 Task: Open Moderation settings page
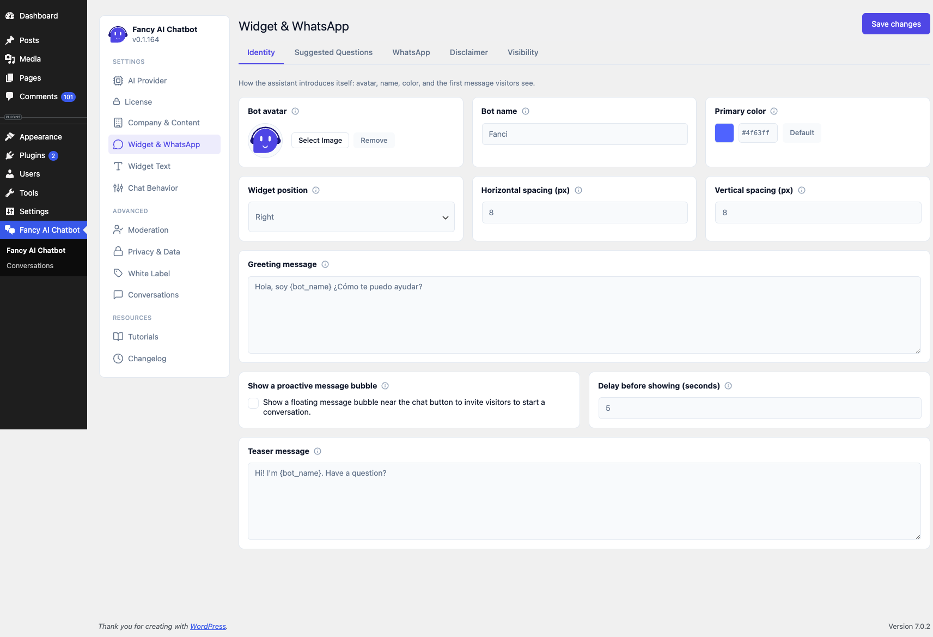(x=164, y=230)
